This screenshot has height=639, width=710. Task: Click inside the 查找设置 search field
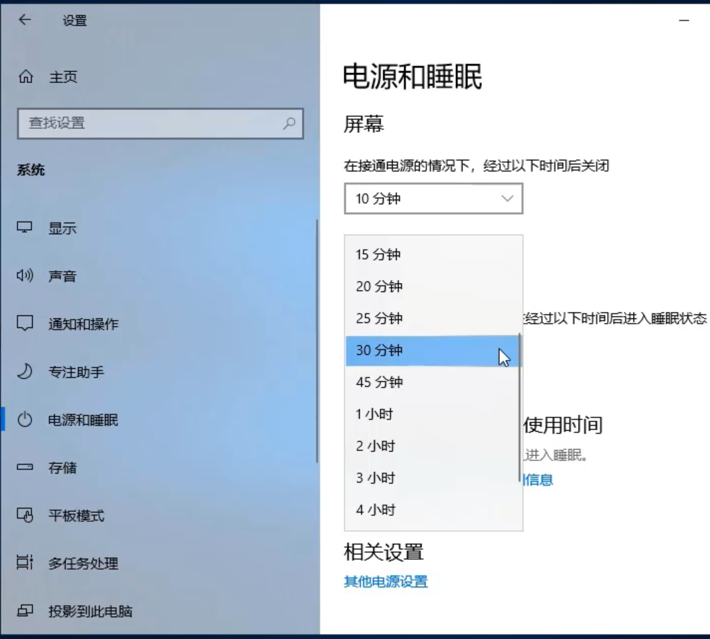pyautogui.click(x=160, y=124)
